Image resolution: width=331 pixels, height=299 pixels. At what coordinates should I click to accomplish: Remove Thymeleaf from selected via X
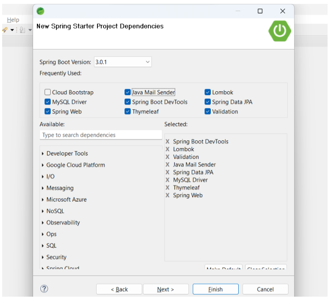(x=167, y=188)
